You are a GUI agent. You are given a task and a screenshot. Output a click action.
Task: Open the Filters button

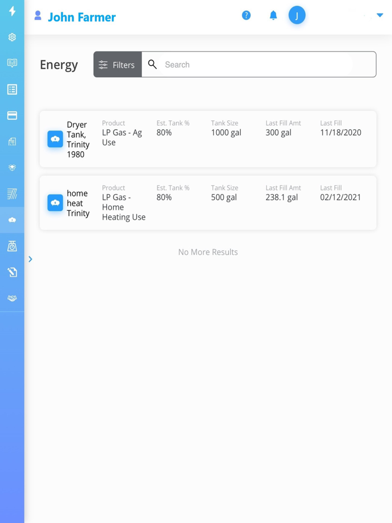click(x=118, y=64)
